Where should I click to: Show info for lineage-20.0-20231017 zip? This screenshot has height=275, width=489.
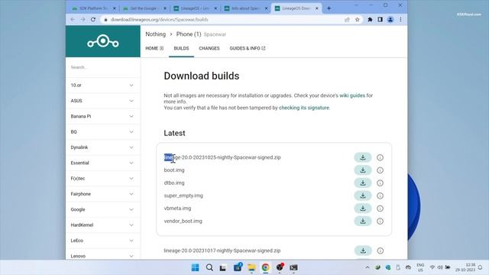380,251
